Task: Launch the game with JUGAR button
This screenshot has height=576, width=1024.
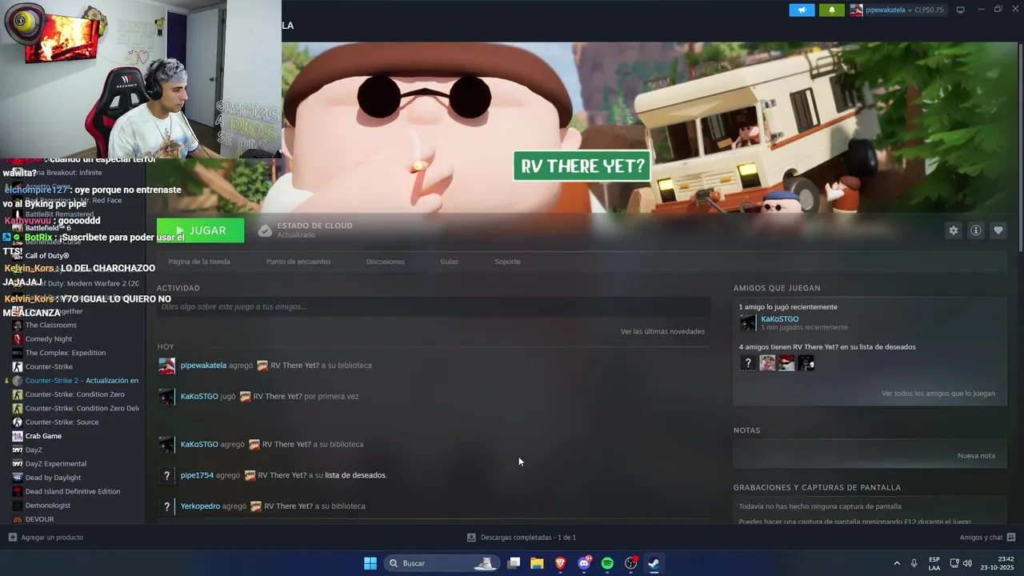Action: pyautogui.click(x=200, y=230)
